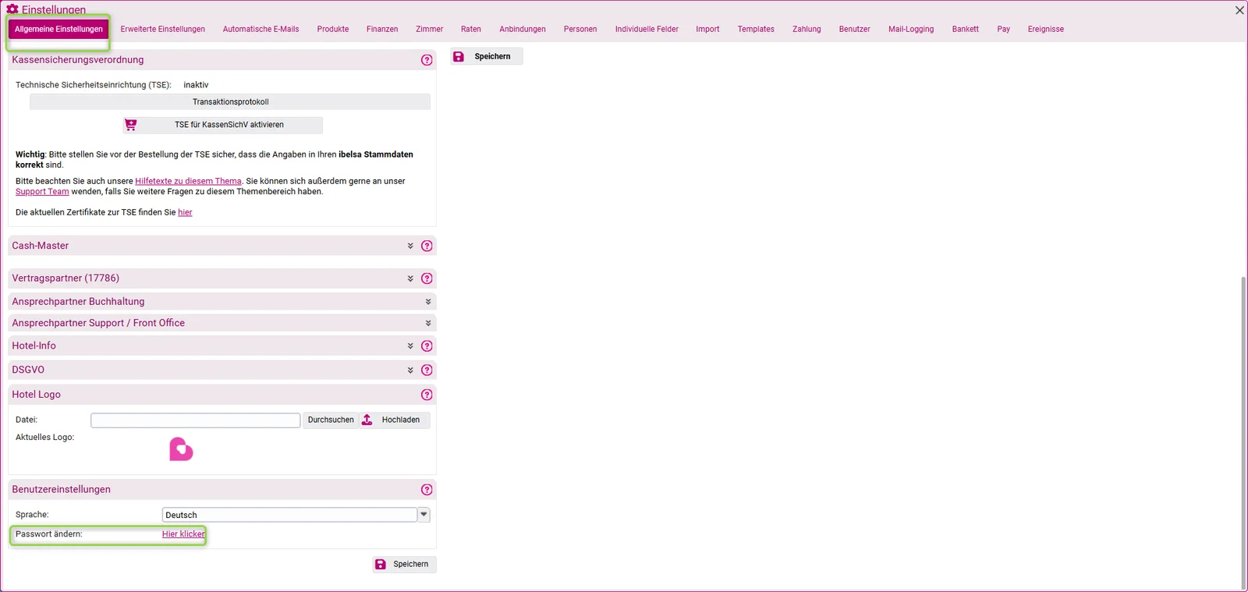Expand the DSGVO section chevron

[410, 370]
